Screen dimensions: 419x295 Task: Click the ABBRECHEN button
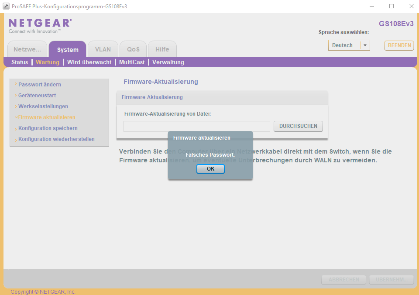(x=343, y=279)
